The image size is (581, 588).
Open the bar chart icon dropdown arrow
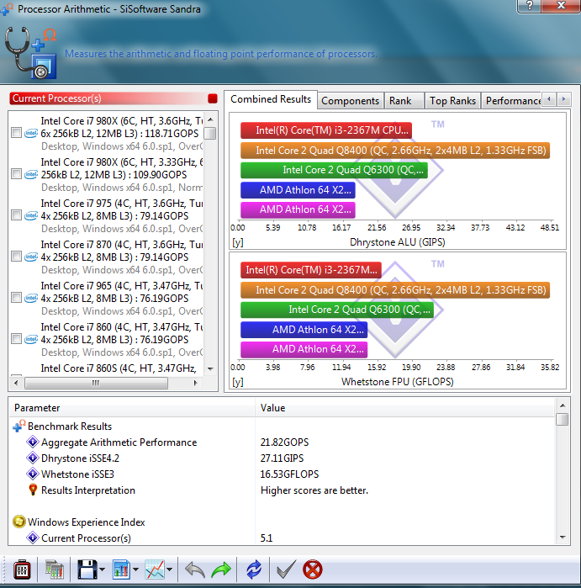[x=135, y=569]
